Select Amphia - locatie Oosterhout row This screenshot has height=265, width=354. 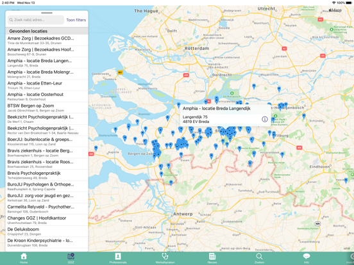click(47, 97)
